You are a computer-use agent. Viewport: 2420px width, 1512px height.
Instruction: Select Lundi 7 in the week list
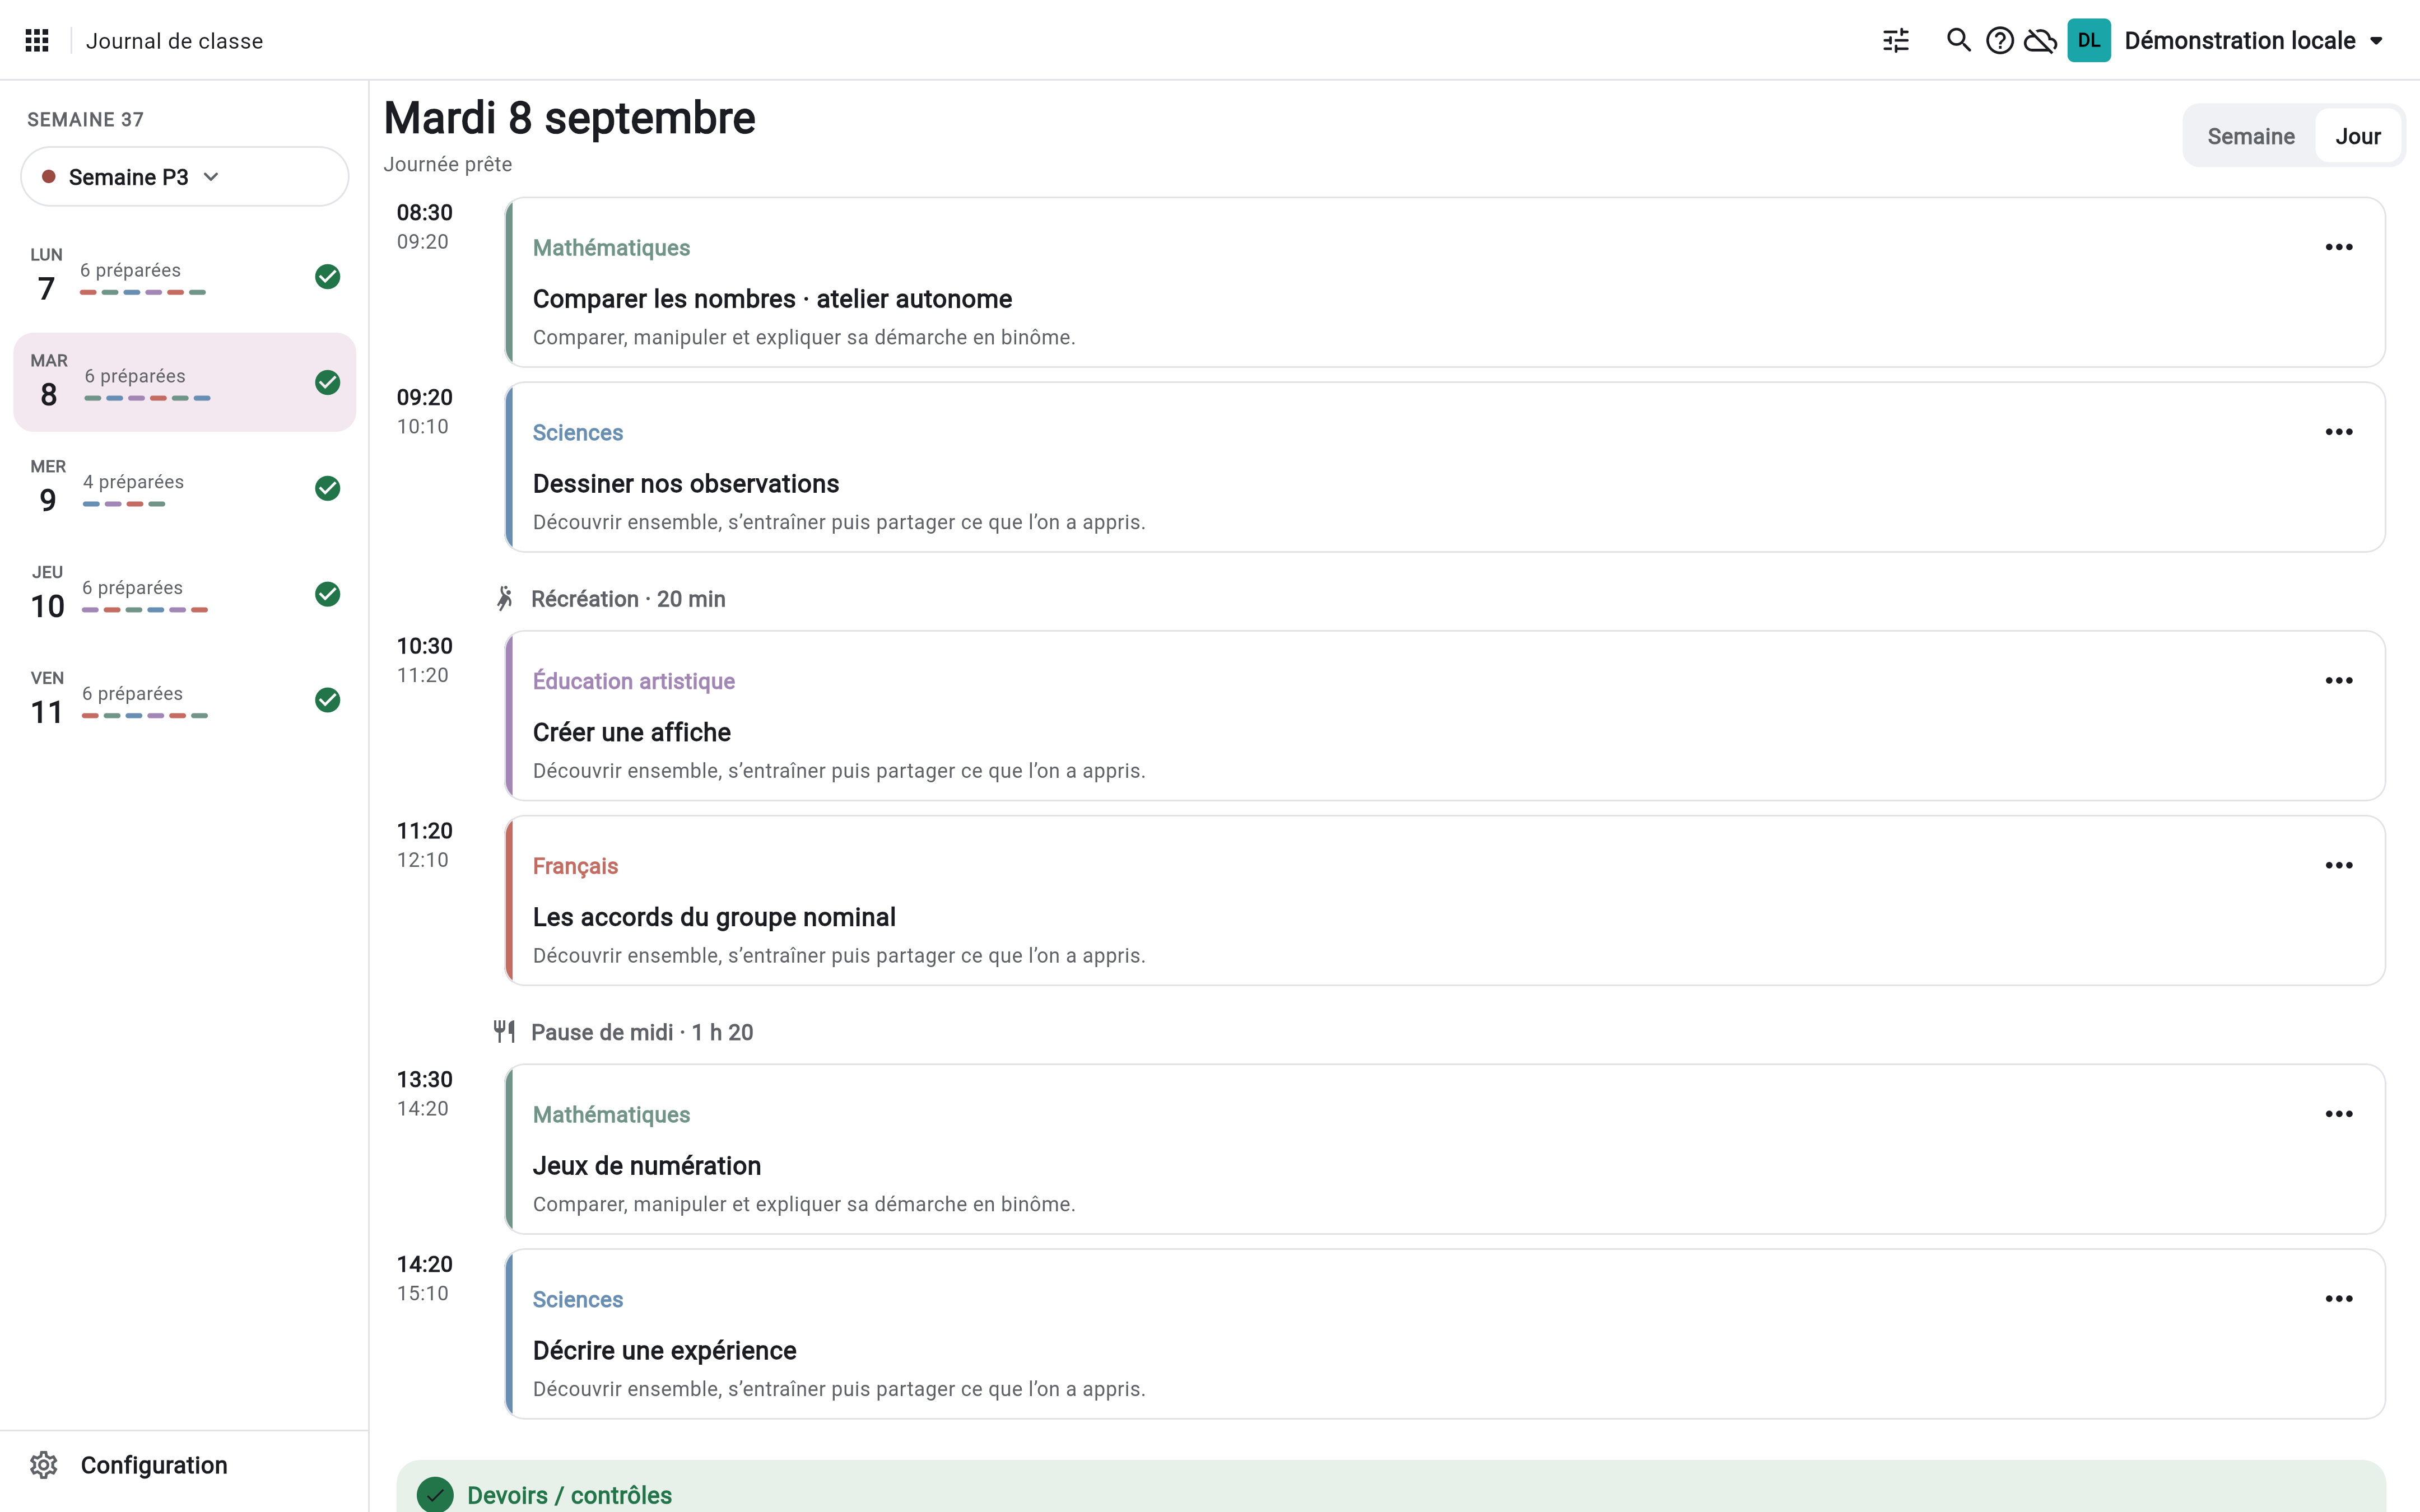[x=185, y=276]
